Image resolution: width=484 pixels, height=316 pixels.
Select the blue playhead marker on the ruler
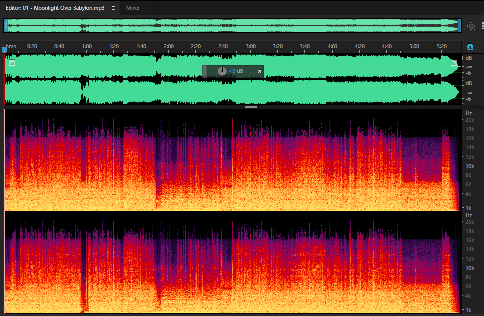[x=4, y=50]
